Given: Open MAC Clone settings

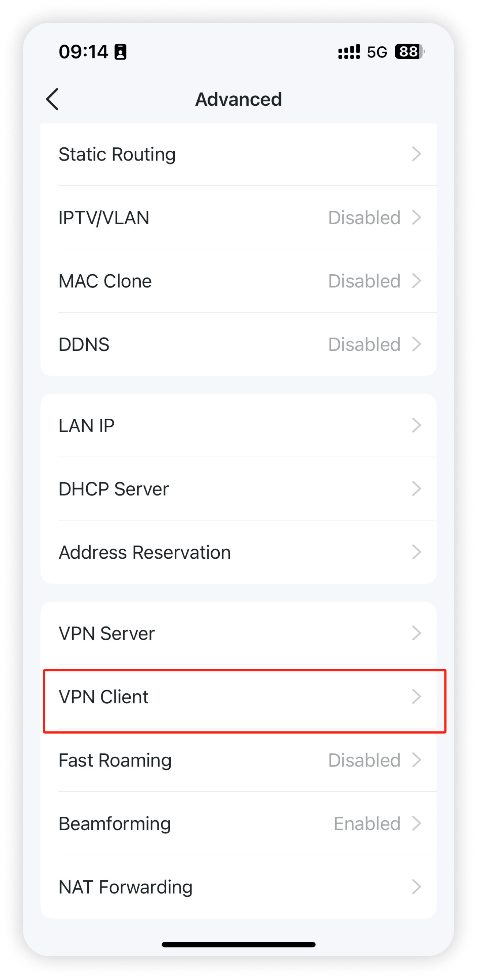Looking at the screenshot, I should 238,281.
